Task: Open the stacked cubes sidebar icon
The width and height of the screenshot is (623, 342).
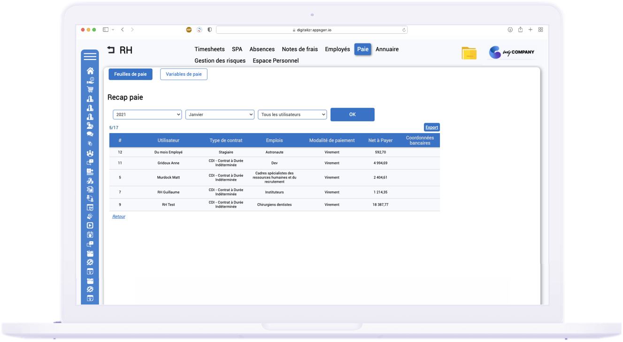Action: tap(90, 180)
